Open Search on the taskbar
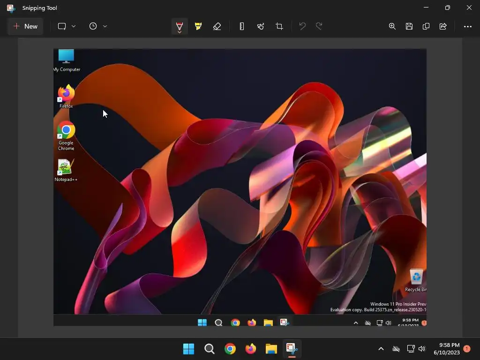 click(x=210, y=349)
